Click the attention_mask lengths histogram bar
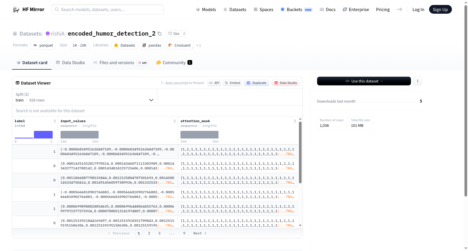 pos(199,135)
